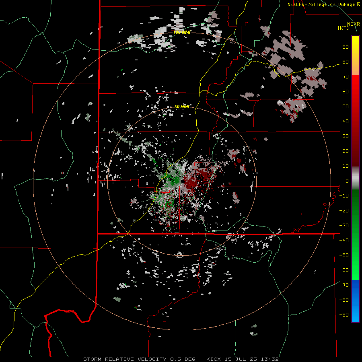Screen dimensions: 362x362
Task: Select the -40 value on velocity scale
Action: tap(344, 241)
